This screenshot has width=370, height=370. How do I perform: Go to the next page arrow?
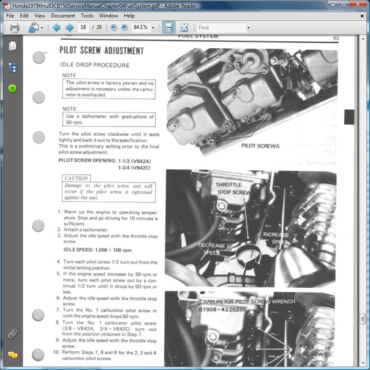pos(69,28)
